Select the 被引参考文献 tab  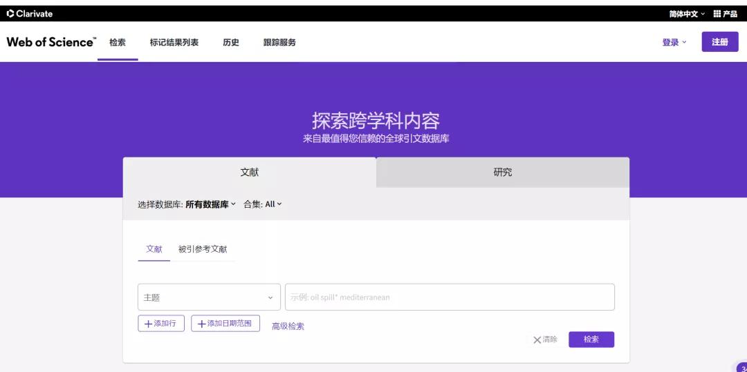pos(203,249)
